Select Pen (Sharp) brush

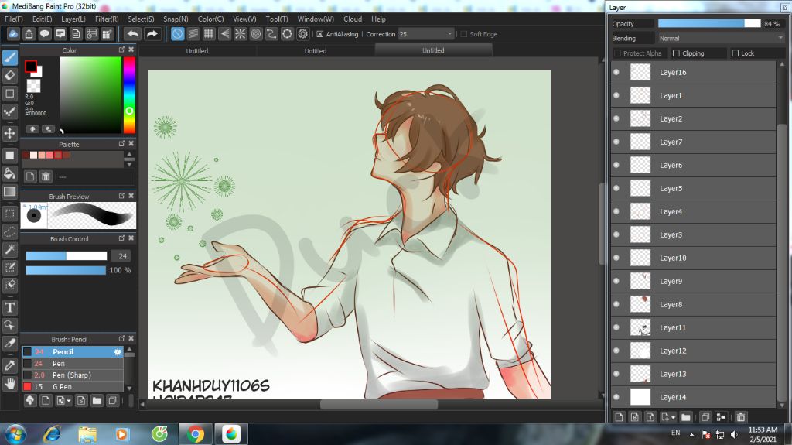tap(72, 375)
